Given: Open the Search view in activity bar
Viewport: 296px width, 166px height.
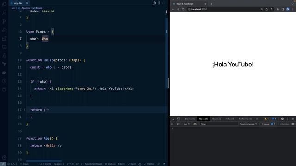Looking at the screenshot, I should click(4, 12).
